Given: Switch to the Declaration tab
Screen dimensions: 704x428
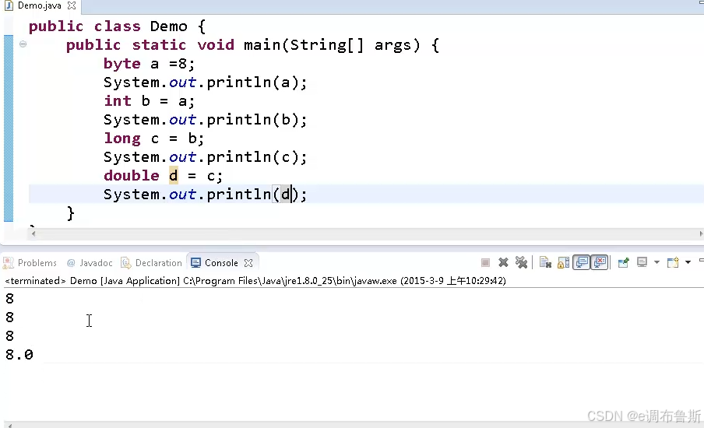Looking at the screenshot, I should (x=152, y=263).
